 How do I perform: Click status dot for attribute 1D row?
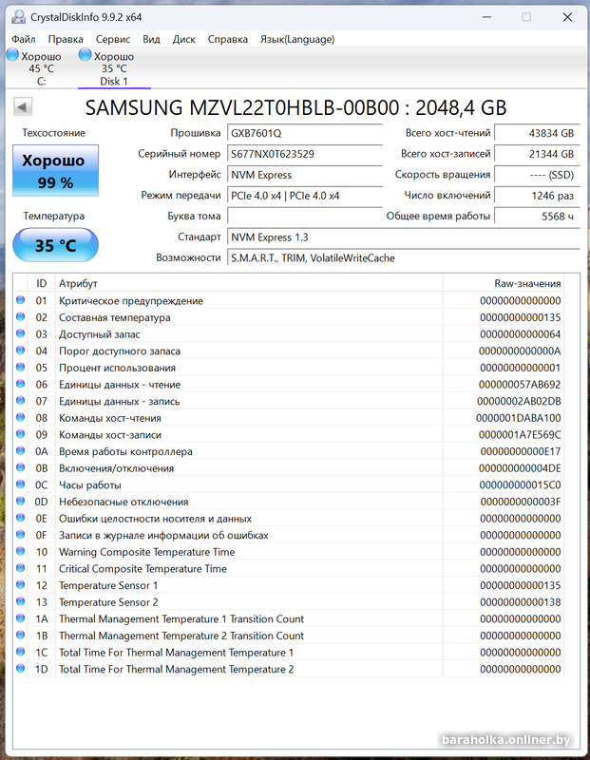point(20,669)
